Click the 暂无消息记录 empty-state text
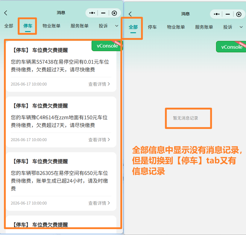 point(186,118)
